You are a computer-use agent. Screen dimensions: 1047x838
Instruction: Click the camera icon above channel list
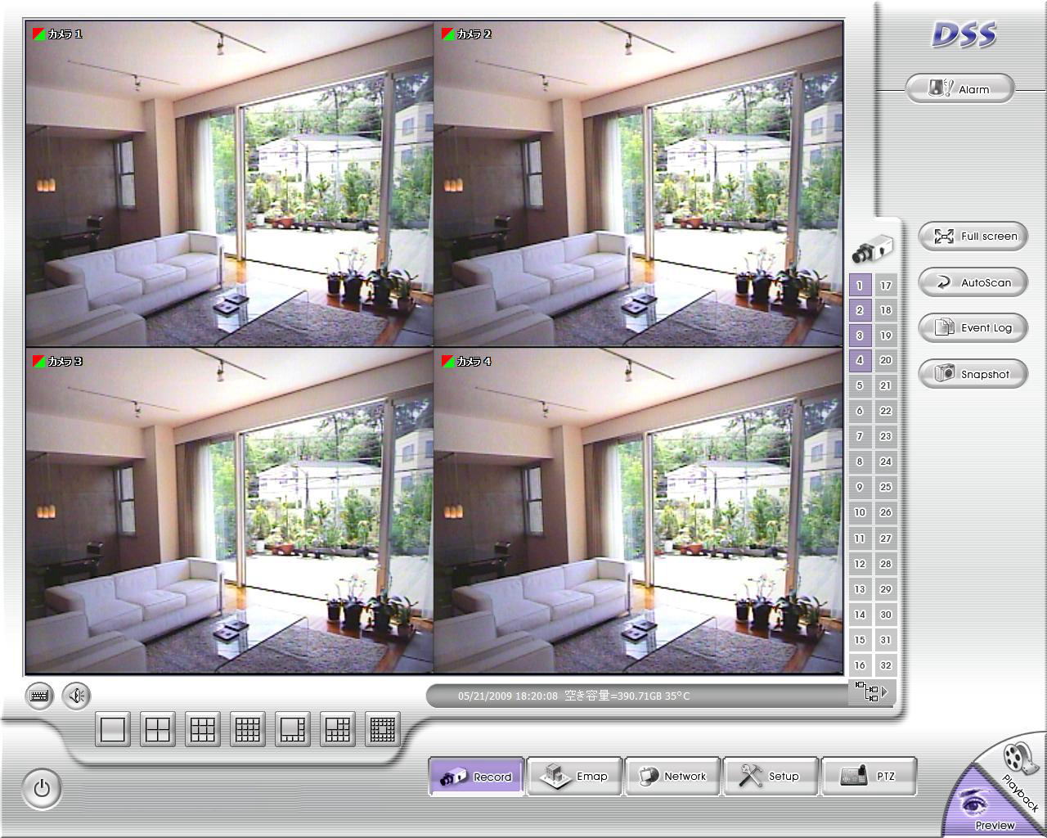click(x=872, y=248)
